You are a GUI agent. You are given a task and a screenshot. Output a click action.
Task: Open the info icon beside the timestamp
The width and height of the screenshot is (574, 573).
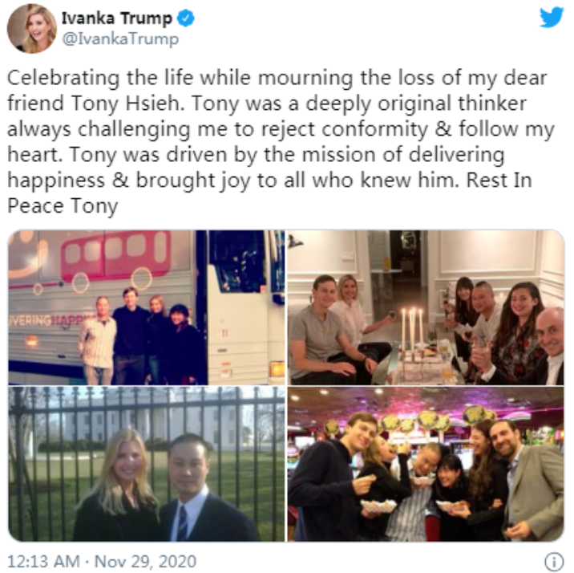(554, 561)
